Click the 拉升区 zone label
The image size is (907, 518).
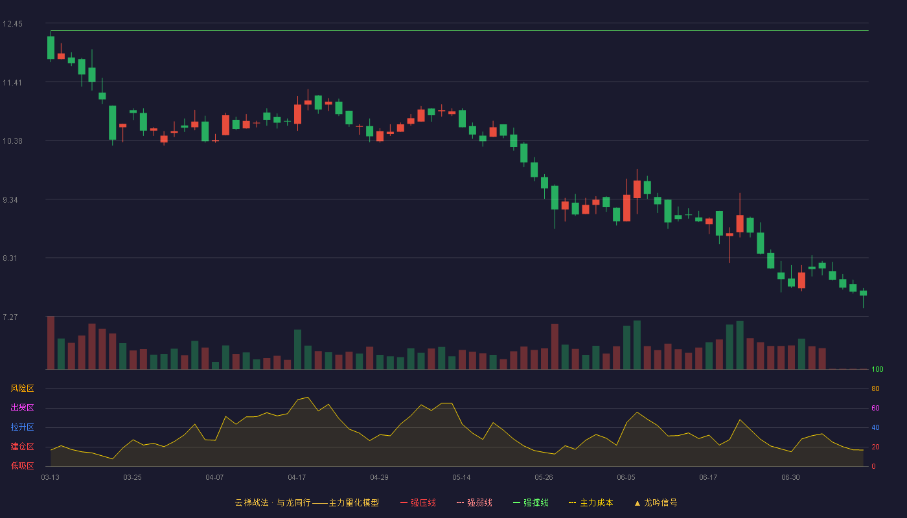[22, 427]
